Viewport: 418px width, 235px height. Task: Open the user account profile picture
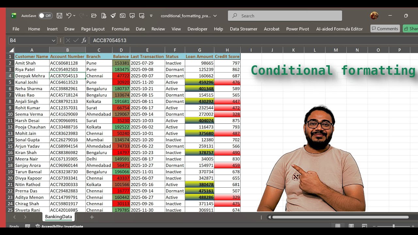pyautogui.click(x=374, y=15)
